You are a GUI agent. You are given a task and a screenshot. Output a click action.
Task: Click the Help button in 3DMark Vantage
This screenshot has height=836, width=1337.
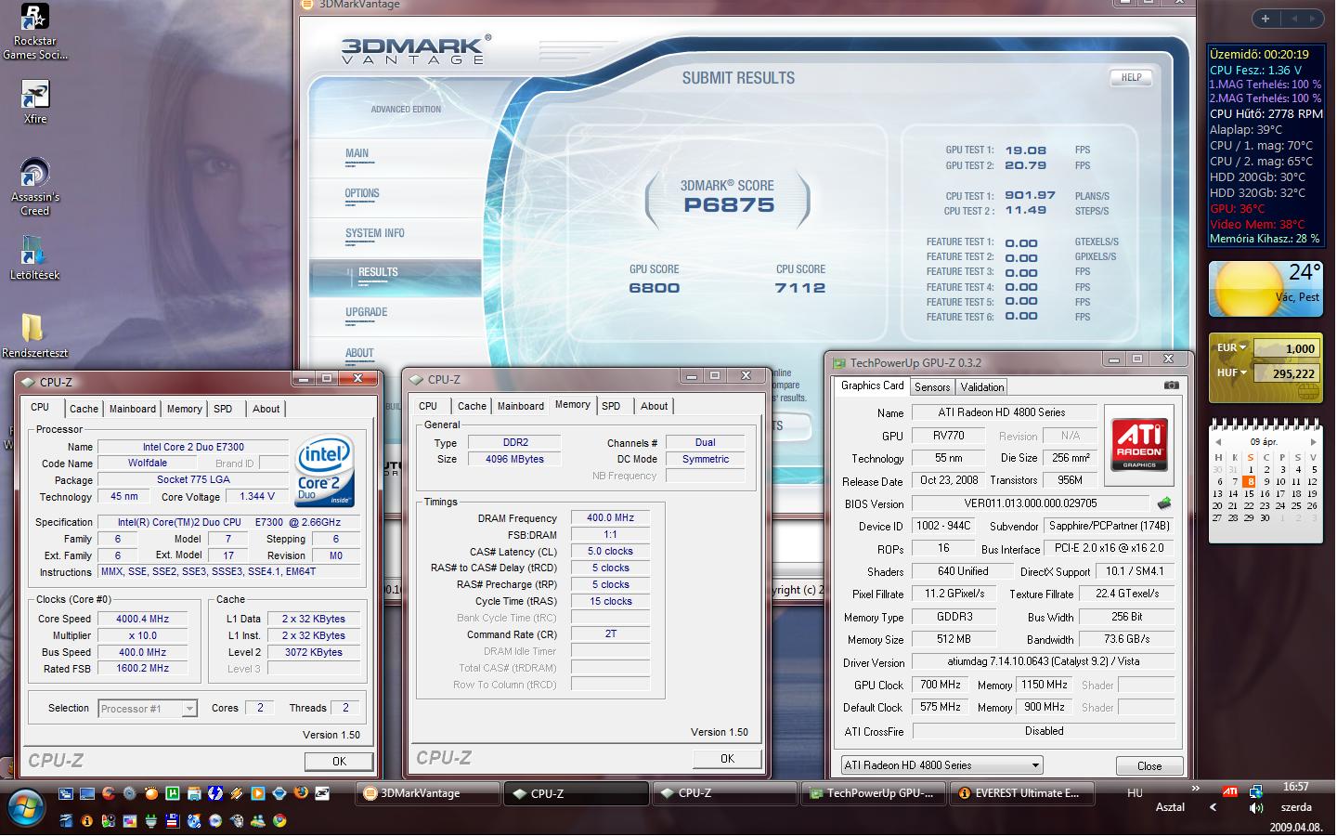pos(1130,78)
